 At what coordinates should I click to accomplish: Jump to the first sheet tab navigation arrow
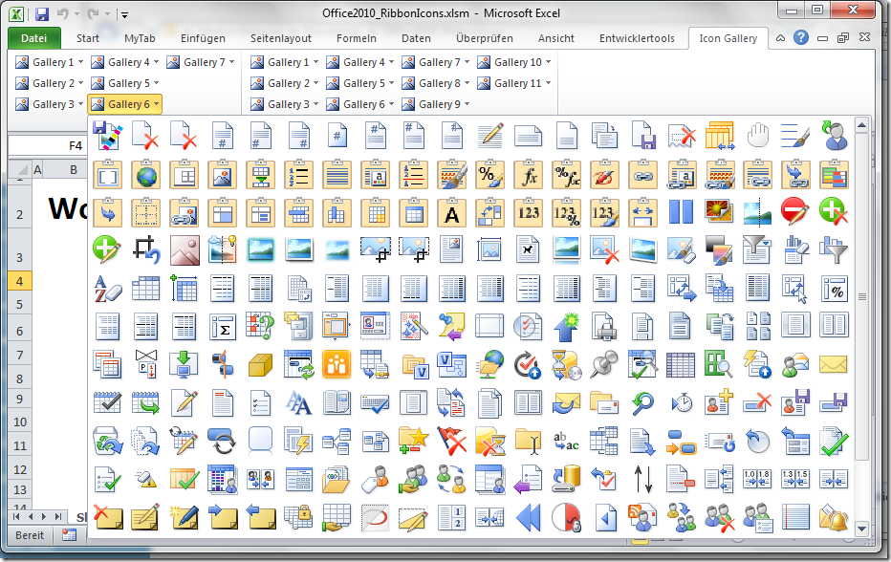(x=16, y=516)
